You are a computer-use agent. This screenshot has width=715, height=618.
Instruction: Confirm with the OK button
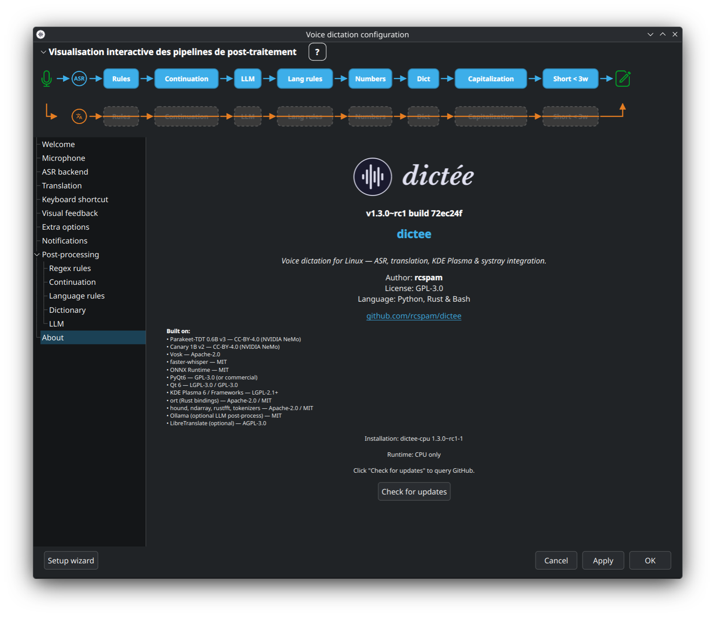(650, 561)
